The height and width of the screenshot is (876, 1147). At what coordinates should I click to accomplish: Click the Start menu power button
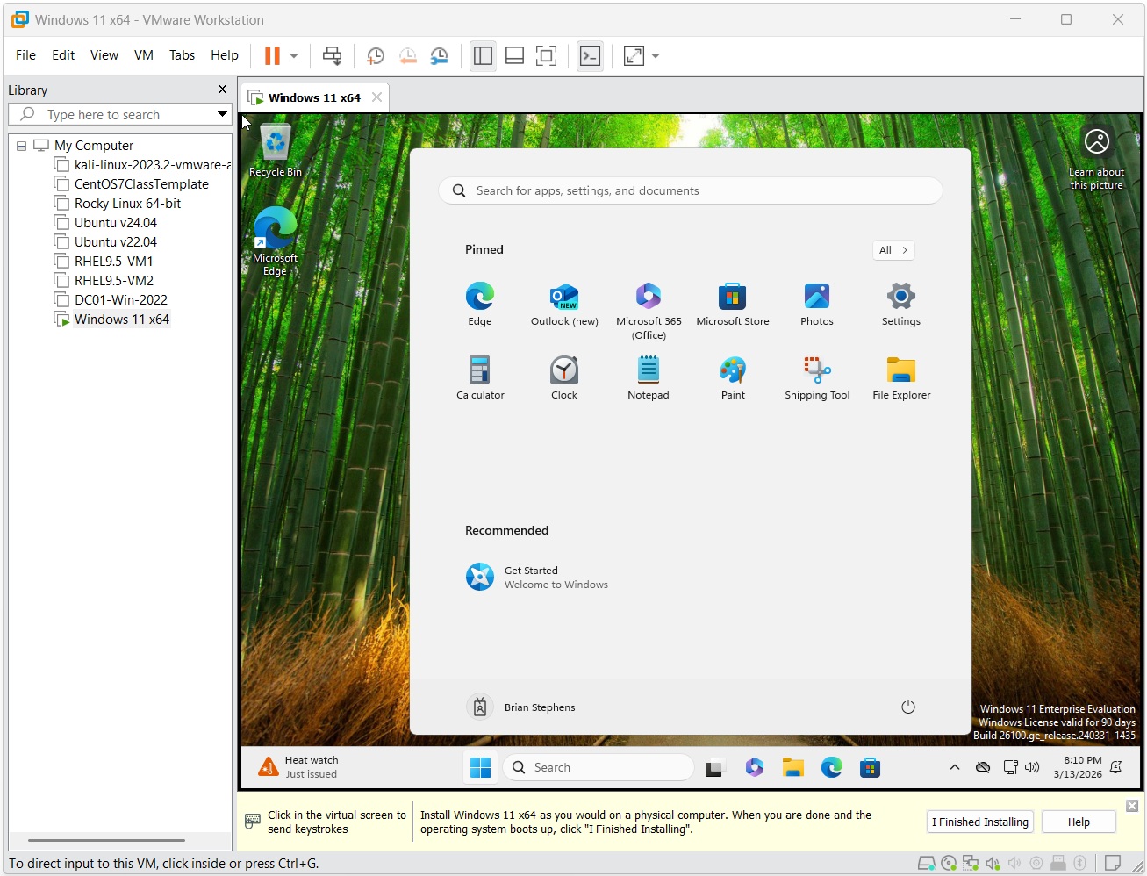908,707
